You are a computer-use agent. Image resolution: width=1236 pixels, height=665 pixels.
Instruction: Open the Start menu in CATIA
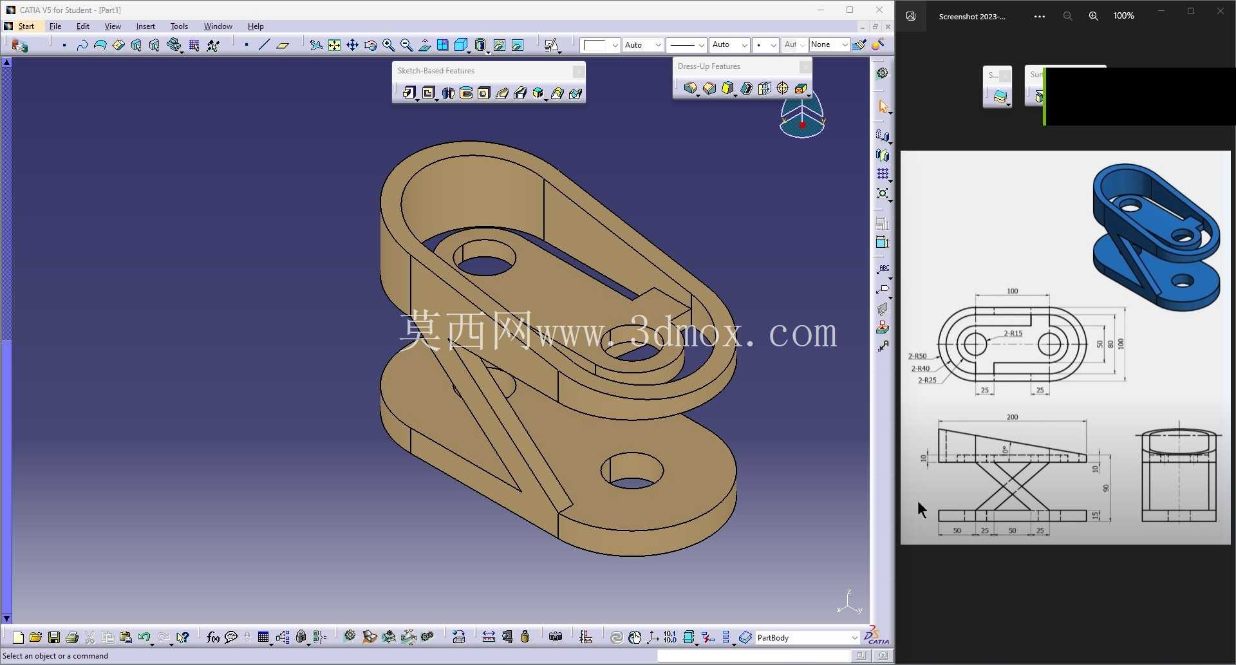click(x=26, y=26)
